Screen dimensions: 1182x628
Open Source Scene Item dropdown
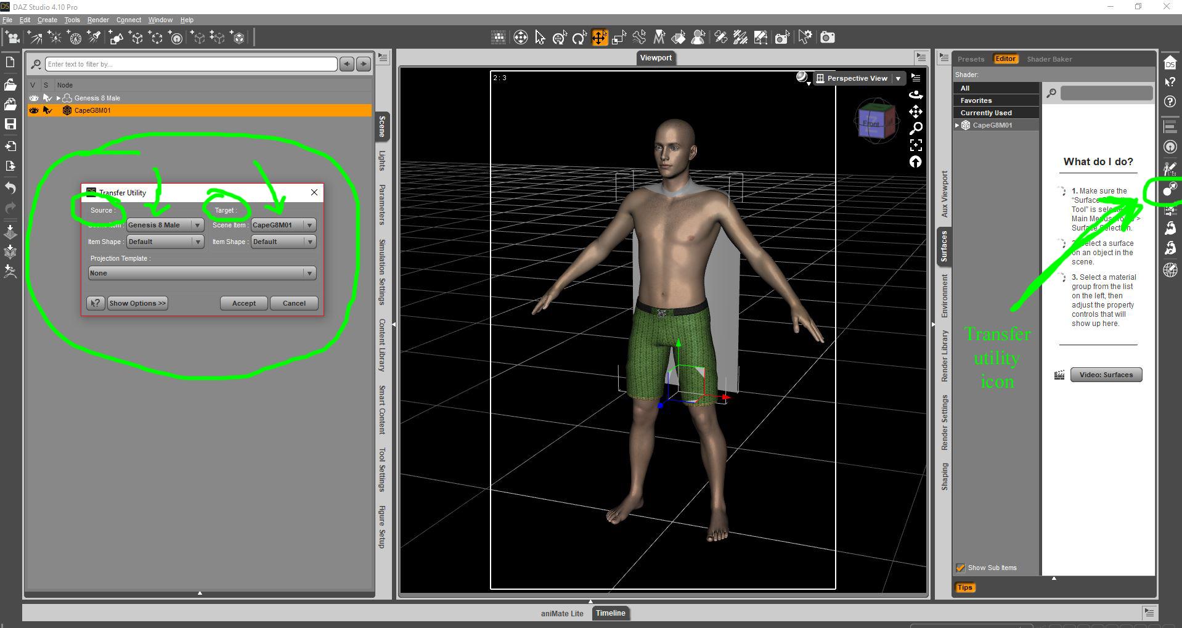[165, 225]
